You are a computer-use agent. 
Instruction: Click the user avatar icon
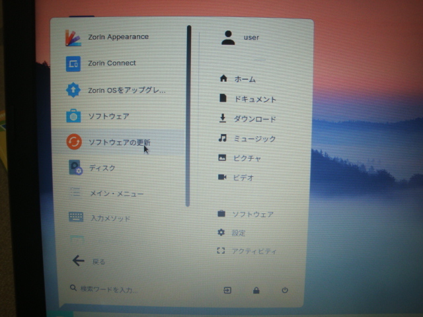point(228,38)
